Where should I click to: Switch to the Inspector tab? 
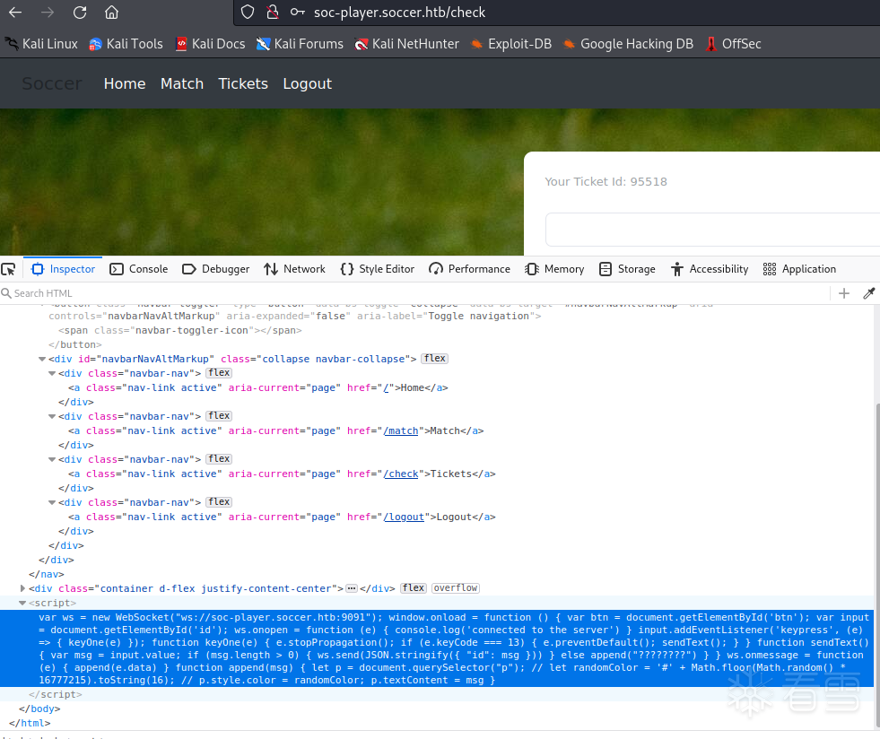63,269
